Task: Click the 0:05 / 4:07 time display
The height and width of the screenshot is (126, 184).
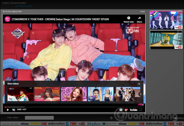Action: click(x=22, y=110)
